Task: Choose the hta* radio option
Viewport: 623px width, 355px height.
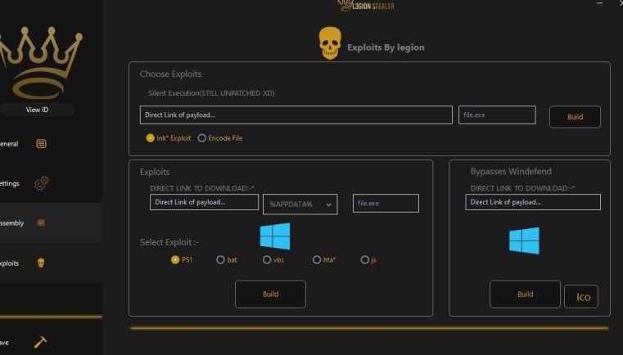Action: tap(317, 260)
